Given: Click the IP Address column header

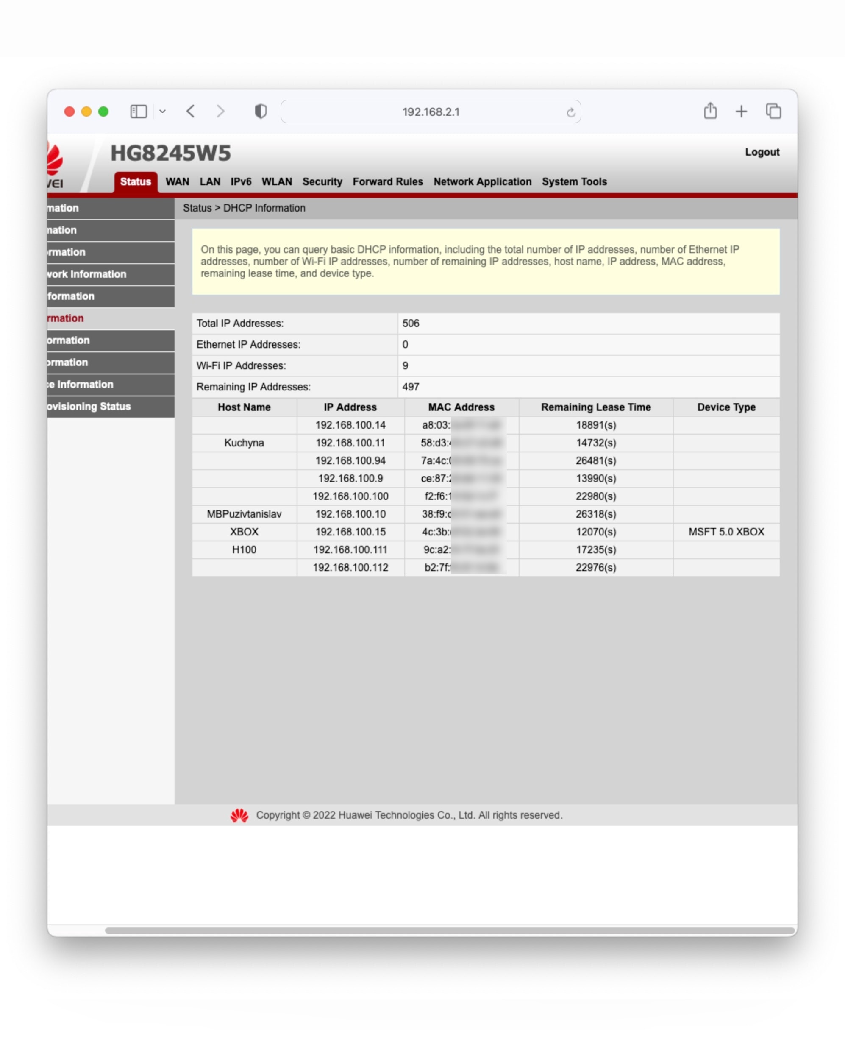Looking at the screenshot, I should click(350, 407).
